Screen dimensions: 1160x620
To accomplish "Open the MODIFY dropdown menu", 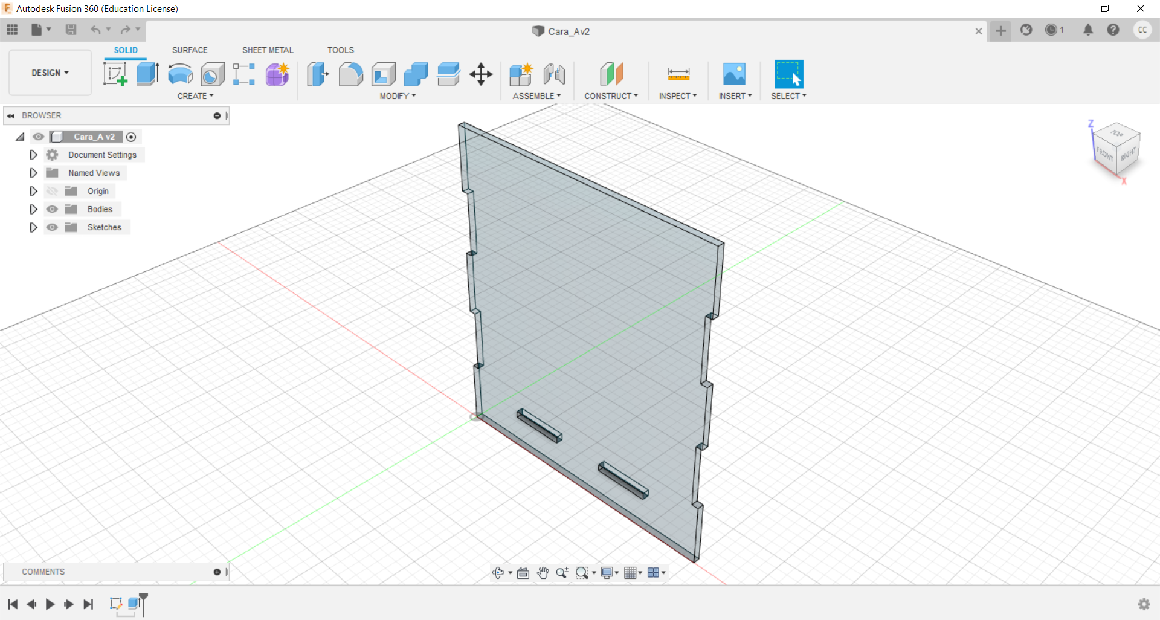I will coord(398,96).
